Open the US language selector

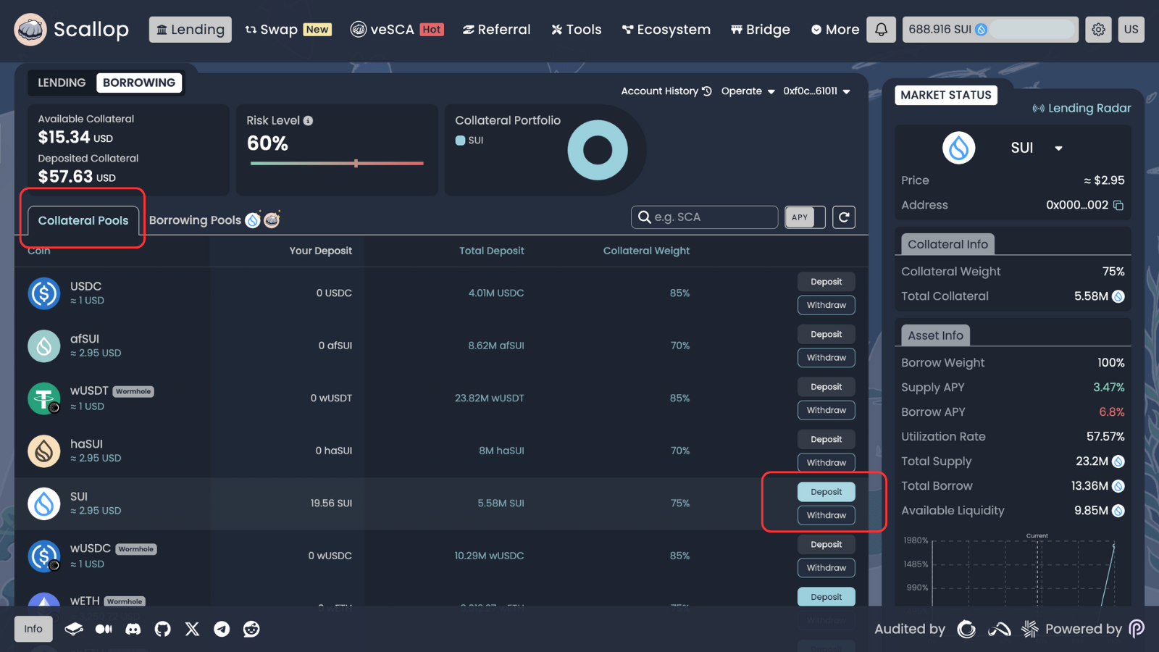tap(1131, 30)
